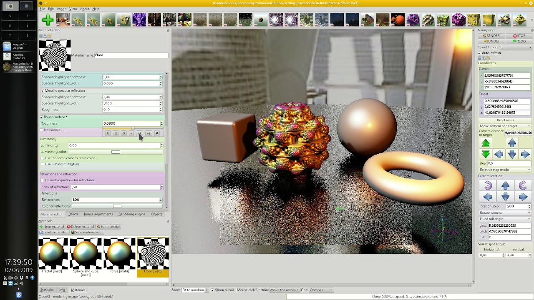Load the purple tunnel preset in toolbar
534x300 pixels.
pyautogui.click(x=139, y=20)
